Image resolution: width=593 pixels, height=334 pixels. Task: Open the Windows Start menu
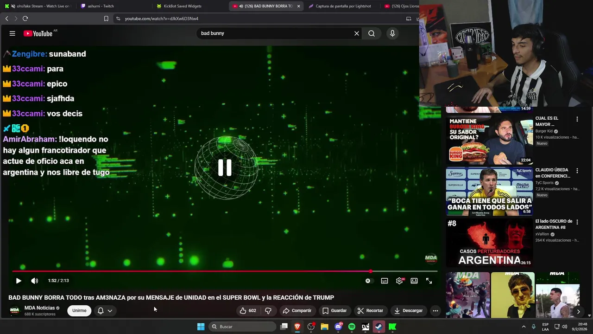click(201, 327)
